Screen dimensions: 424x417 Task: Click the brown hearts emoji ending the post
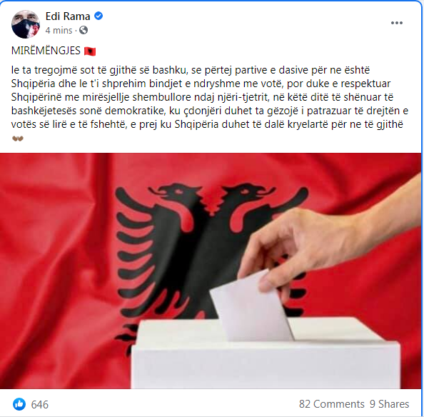tap(18, 139)
